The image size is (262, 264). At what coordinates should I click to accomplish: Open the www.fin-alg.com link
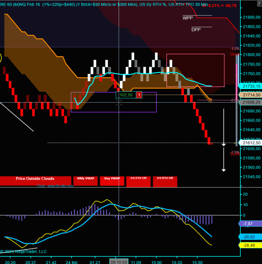(x=60, y=186)
